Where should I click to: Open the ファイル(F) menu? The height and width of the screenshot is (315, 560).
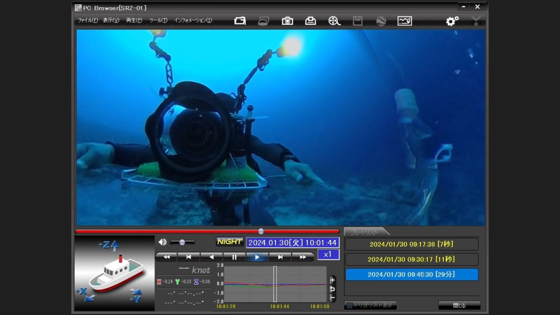(x=87, y=20)
